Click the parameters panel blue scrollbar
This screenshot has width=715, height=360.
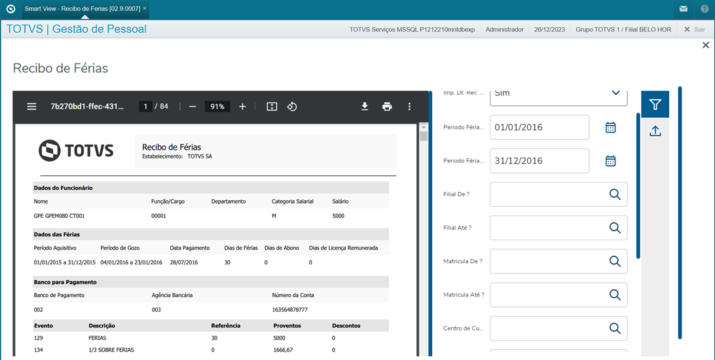click(x=638, y=185)
